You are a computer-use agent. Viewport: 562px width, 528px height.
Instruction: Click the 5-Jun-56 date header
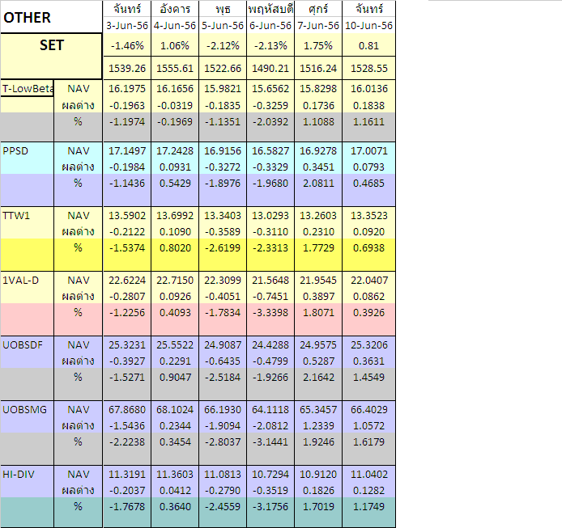tap(223, 26)
